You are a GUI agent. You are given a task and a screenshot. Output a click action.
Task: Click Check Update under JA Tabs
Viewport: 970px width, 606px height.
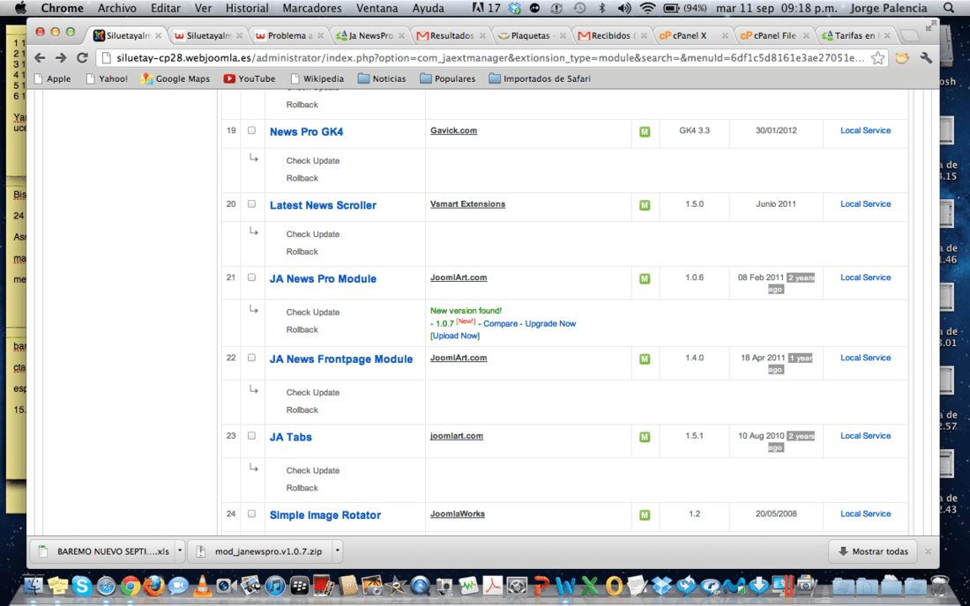tap(312, 470)
